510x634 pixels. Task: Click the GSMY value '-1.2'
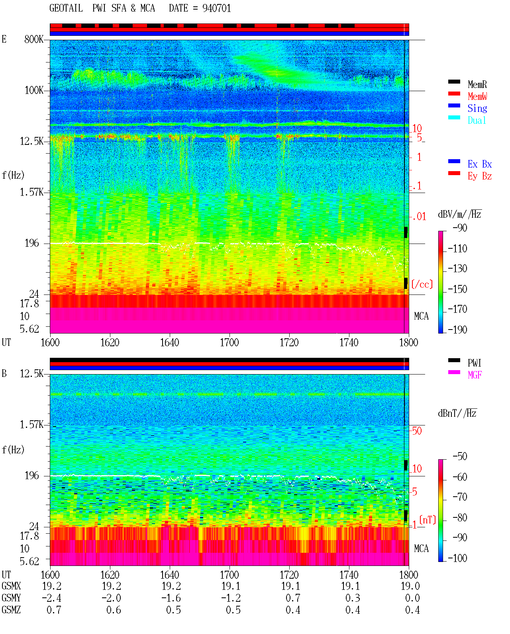point(231,598)
